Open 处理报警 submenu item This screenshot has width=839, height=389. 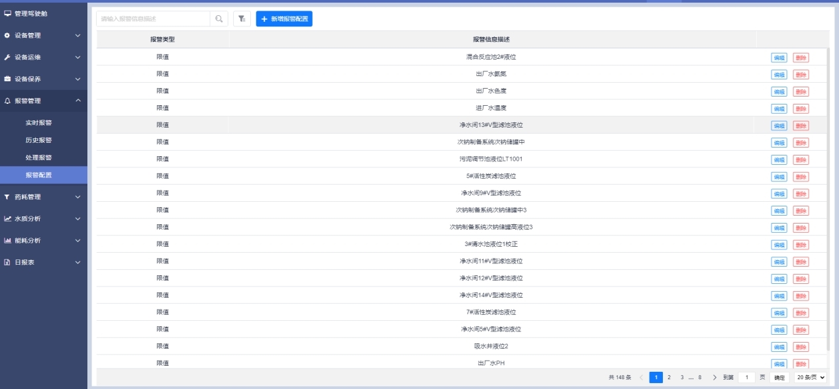pyautogui.click(x=38, y=157)
